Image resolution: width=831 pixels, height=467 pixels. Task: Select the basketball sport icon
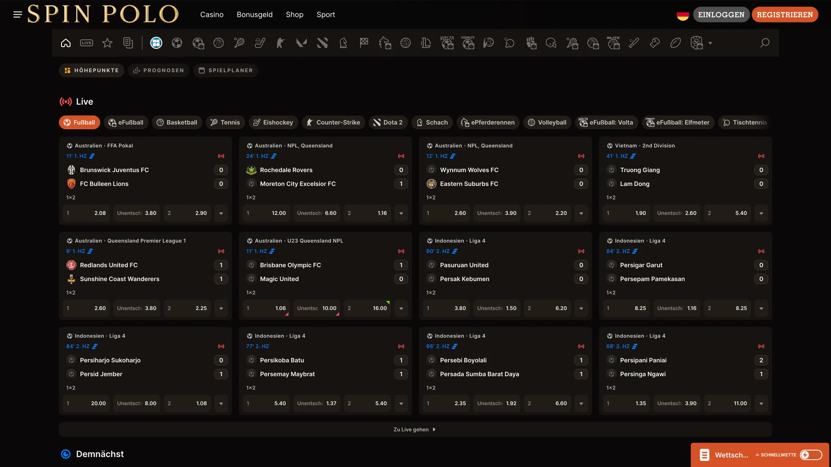pos(219,43)
